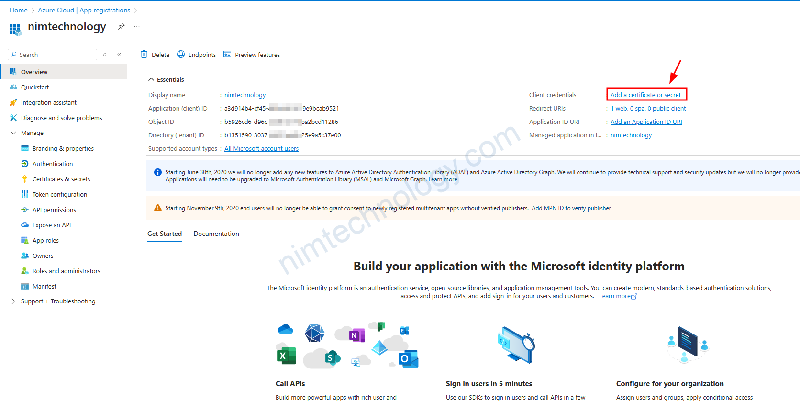Screen dimensions: 800x401
Task: Click All Microsoft account users link
Action: (x=261, y=148)
